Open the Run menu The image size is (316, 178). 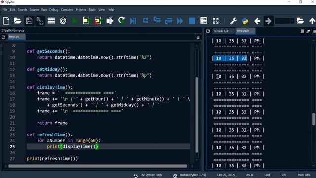(x=44, y=10)
